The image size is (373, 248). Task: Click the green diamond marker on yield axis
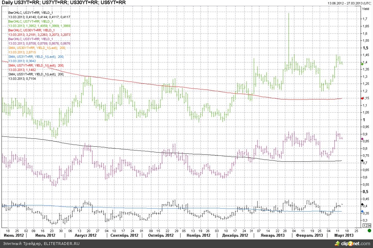tap(362, 64)
